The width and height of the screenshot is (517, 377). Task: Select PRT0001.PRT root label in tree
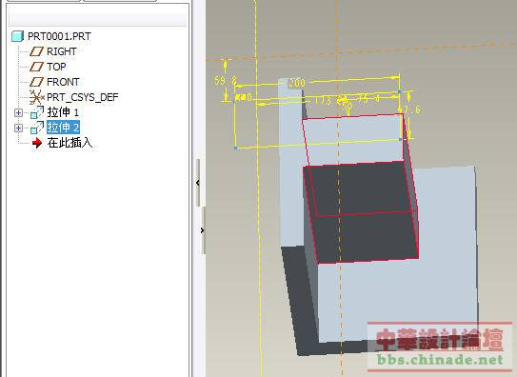click(59, 36)
